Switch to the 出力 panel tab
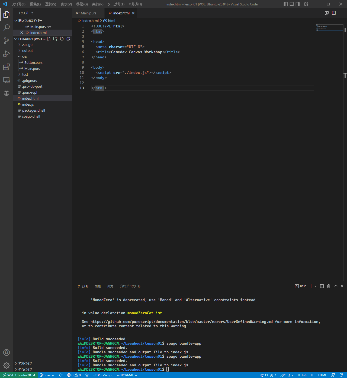347x378 pixels. click(110, 286)
